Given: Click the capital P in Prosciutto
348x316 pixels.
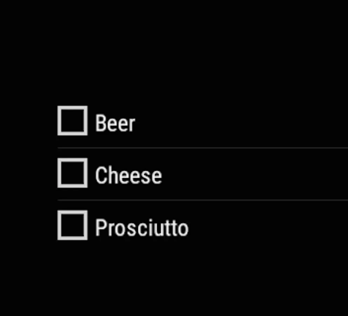Looking at the screenshot, I should (x=100, y=228).
